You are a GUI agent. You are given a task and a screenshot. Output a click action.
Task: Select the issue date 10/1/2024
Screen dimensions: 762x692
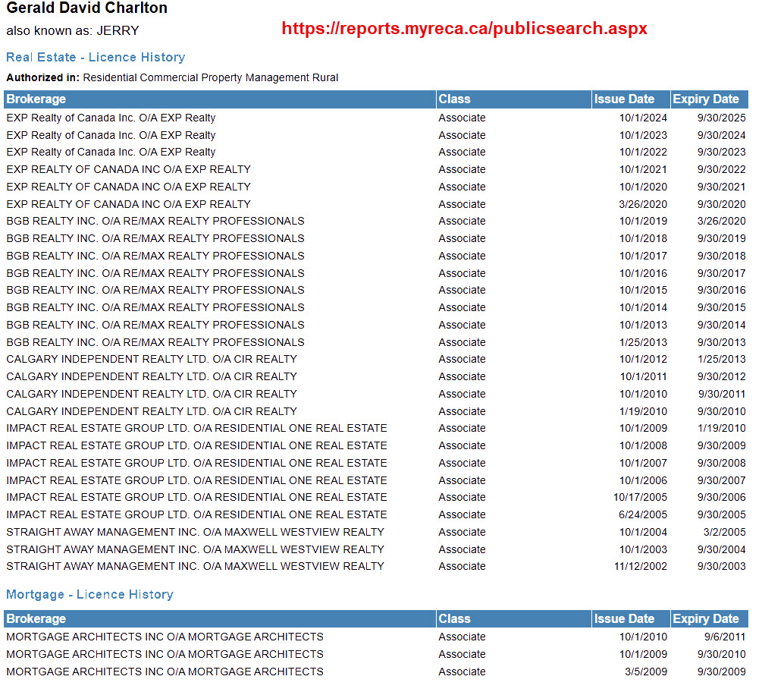click(x=643, y=118)
